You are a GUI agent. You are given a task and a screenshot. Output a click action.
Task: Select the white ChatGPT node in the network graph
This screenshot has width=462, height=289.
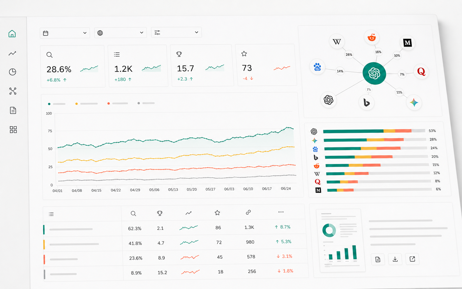coord(329,100)
